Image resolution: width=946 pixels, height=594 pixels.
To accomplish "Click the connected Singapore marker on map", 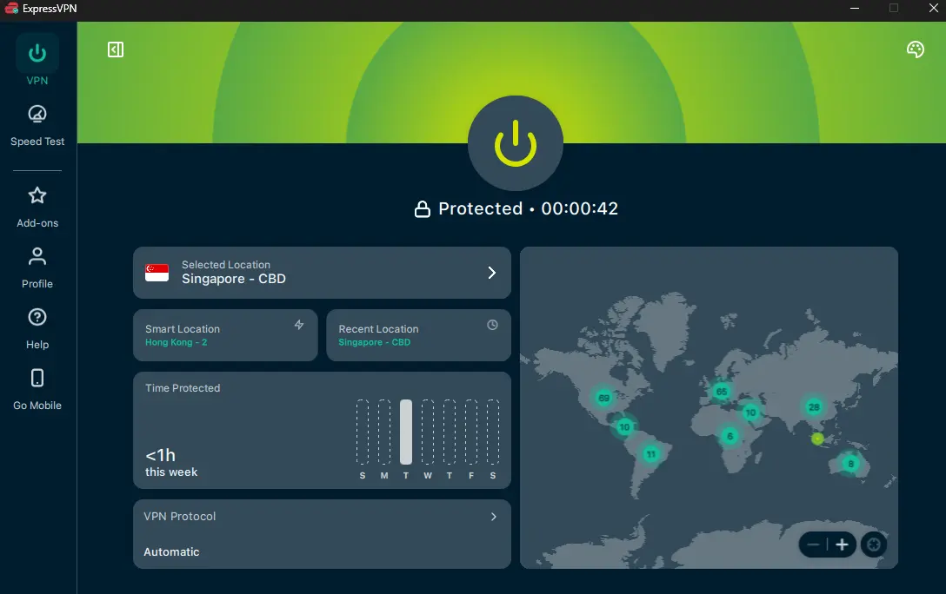I will click(x=817, y=439).
